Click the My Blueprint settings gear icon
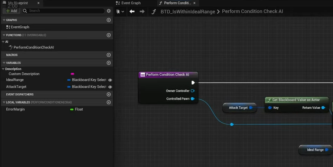 click(x=109, y=11)
